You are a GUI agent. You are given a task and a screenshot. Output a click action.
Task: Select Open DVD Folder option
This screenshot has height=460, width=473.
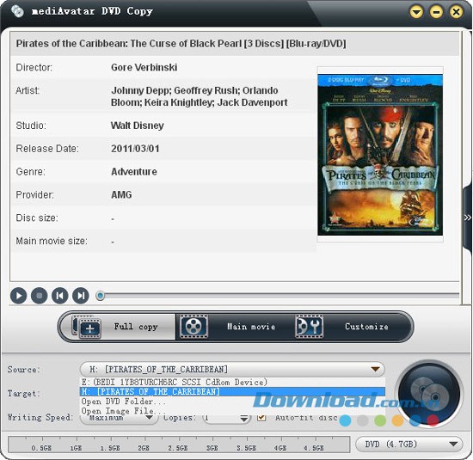(232, 402)
